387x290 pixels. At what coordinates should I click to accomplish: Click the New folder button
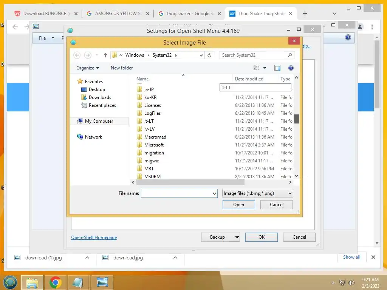[x=121, y=68]
